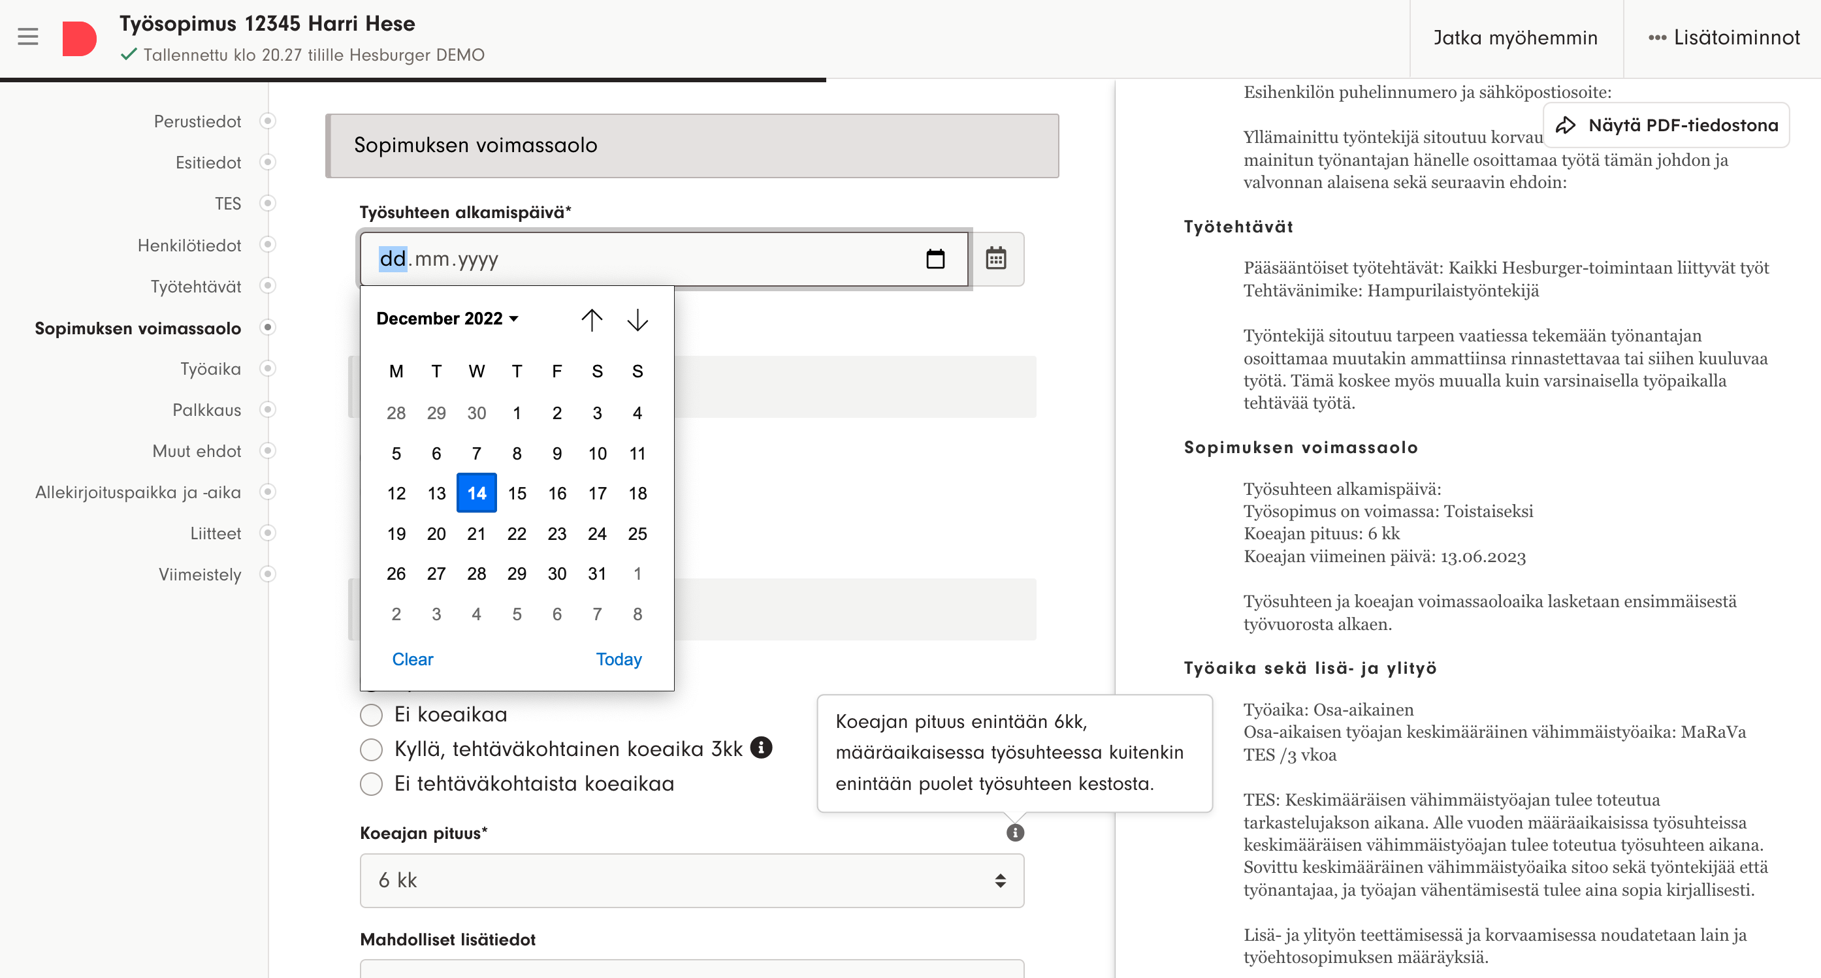Screen dimensions: 1821x978
Task: Navigate to Työtehtävät section in sidebar
Action: tap(196, 286)
